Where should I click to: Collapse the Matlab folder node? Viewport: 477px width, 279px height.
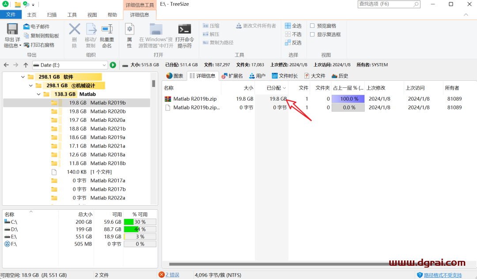click(38, 94)
